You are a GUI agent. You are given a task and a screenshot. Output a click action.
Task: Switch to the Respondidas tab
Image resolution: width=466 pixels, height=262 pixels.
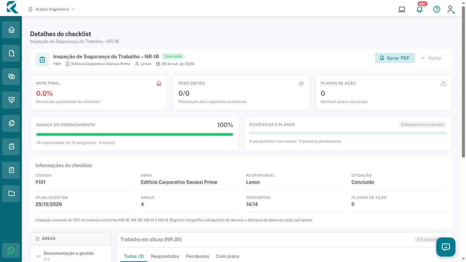tap(165, 256)
